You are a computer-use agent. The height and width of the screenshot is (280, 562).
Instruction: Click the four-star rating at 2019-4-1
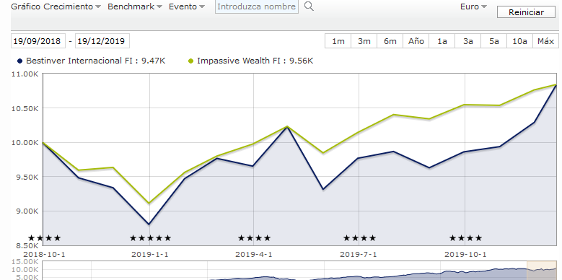point(254,238)
